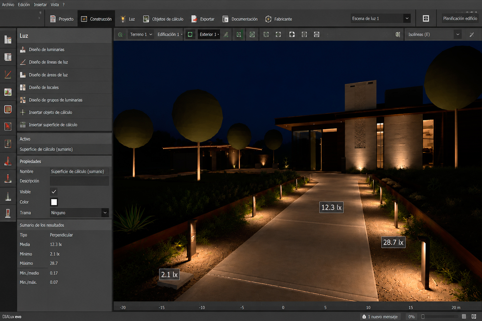Open the Vista menu

[x=55, y=5]
